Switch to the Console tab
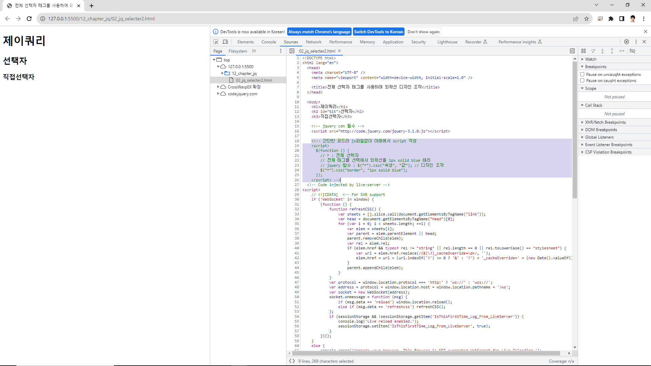Image resolution: width=651 pixels, height=366 pixels. click(x=269, y=42)
